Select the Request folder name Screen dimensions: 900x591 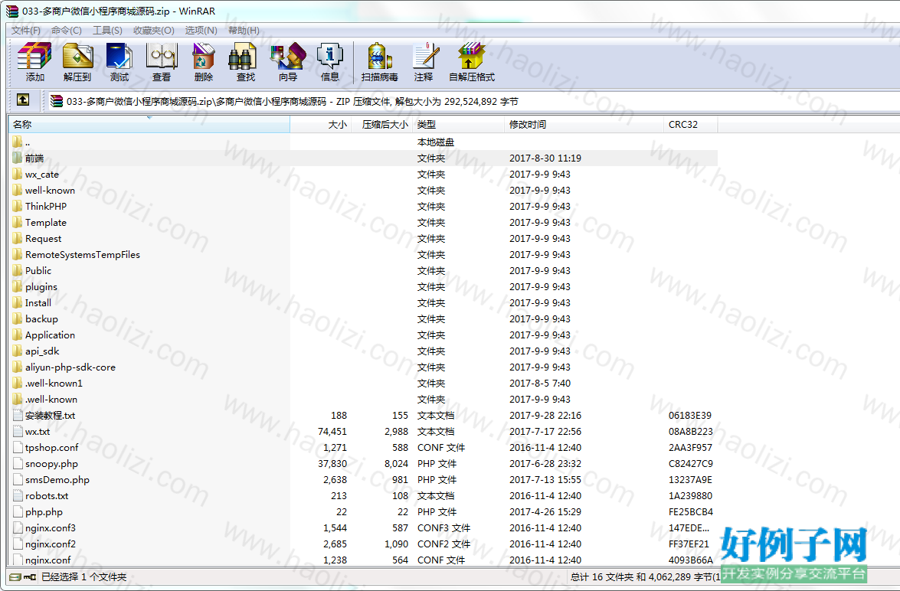pos(43,238)
